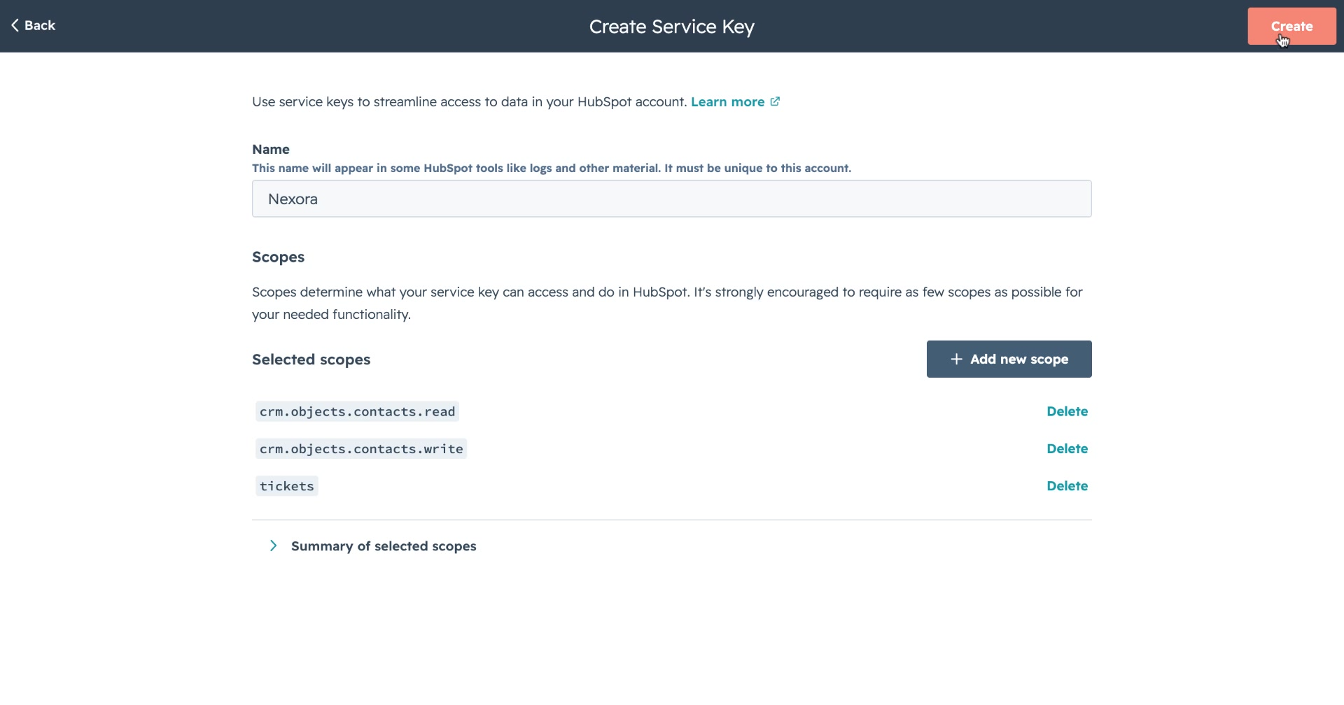The width and height of the screenshot is (1344, 705).
Task: Click the Name field label
Action: tap(271, 149)
